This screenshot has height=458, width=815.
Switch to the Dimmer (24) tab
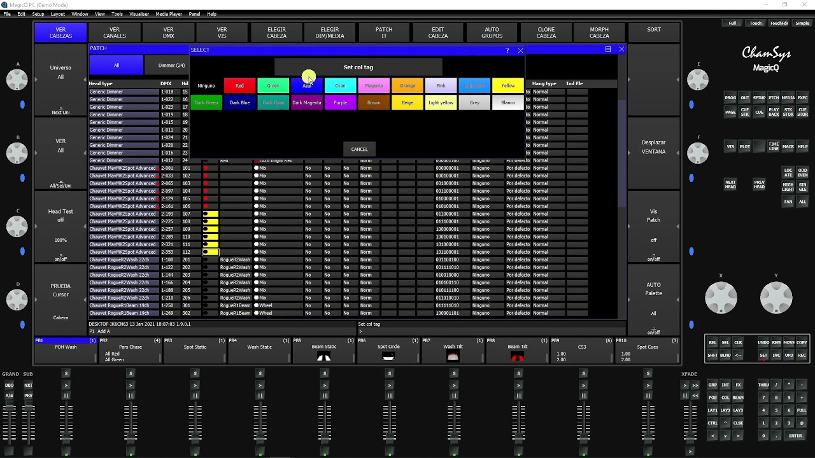click(x=171, y=66)
